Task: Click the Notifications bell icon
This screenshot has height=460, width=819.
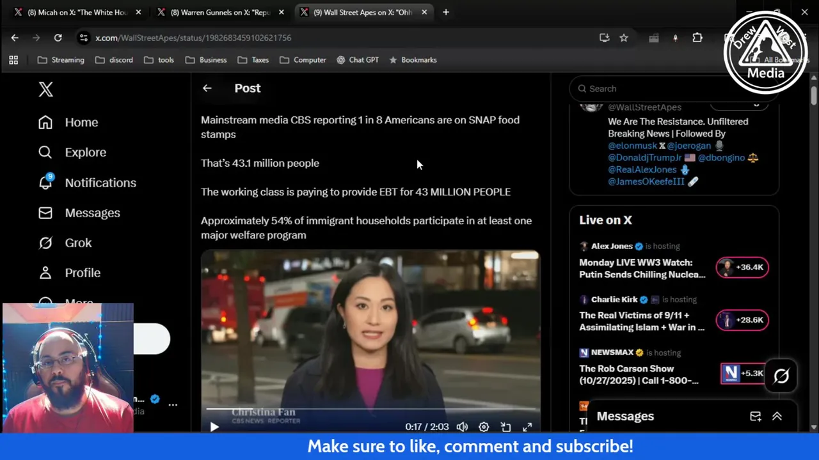Action: pos(45,183)
